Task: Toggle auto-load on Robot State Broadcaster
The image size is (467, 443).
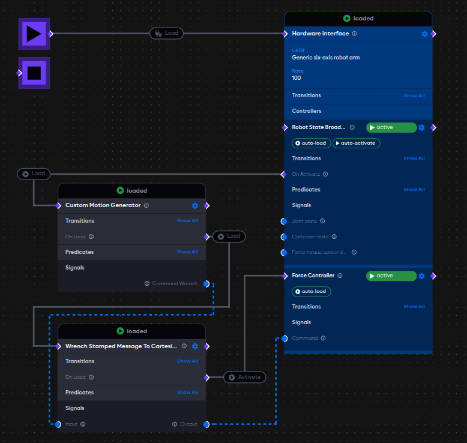Action: coord(312,143)
